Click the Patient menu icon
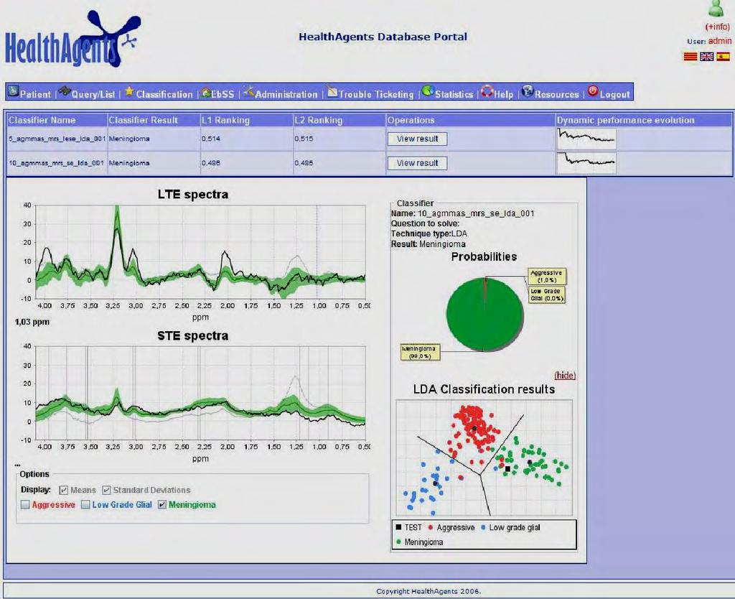735x599 pixels. point(13,91)
